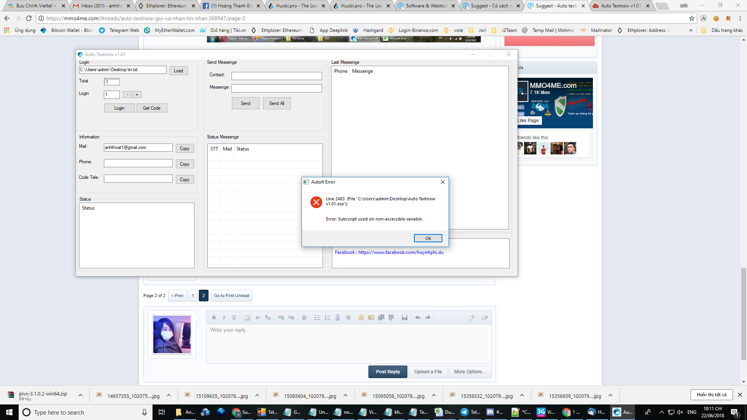This screenshot has width=747, height=420.
Task: Click the Login button in Auto Textnow
Action: point(119,108)
